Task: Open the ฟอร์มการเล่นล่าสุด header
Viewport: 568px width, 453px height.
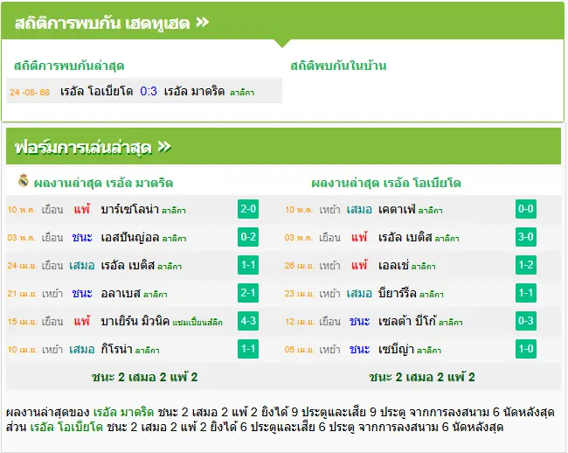Action: (283, 146)
